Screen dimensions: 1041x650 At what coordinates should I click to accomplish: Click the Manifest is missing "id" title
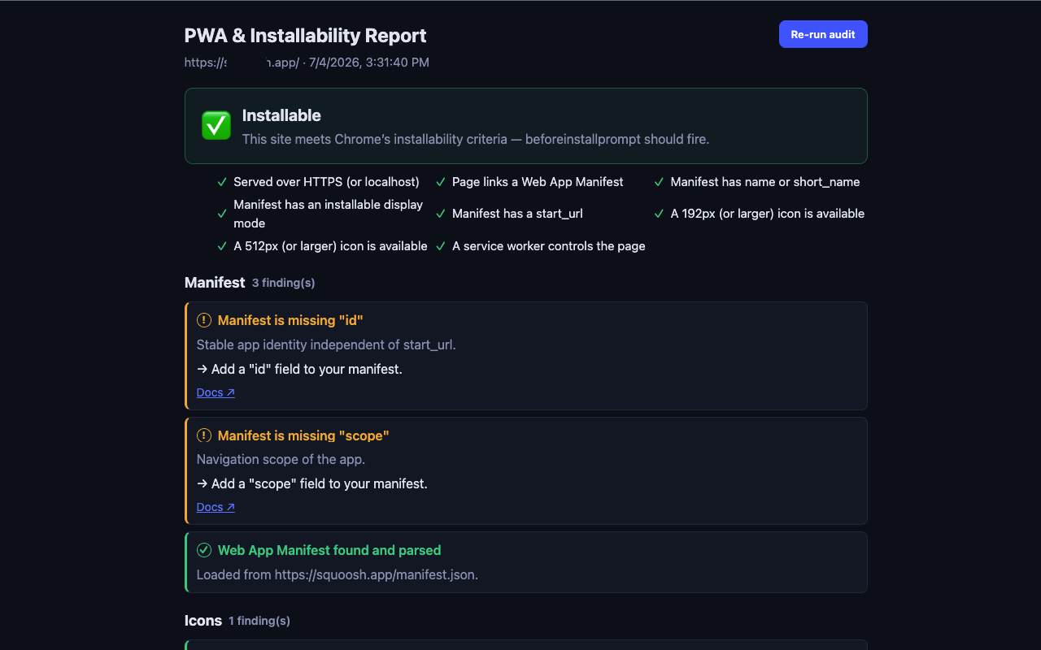290,320
